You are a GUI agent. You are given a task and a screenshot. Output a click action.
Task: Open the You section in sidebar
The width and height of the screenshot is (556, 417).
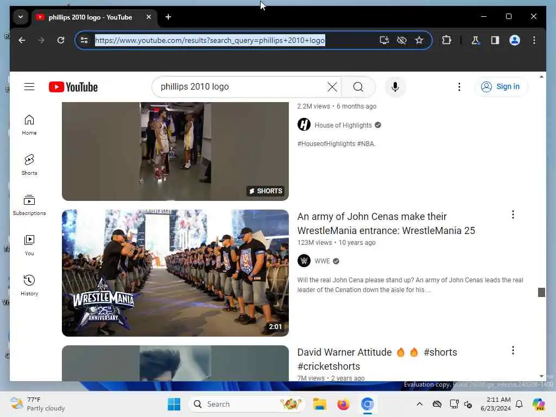click(29, 245)
